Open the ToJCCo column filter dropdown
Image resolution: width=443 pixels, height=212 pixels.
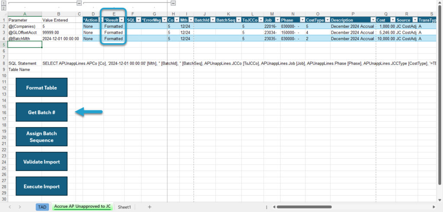(260, 20)
